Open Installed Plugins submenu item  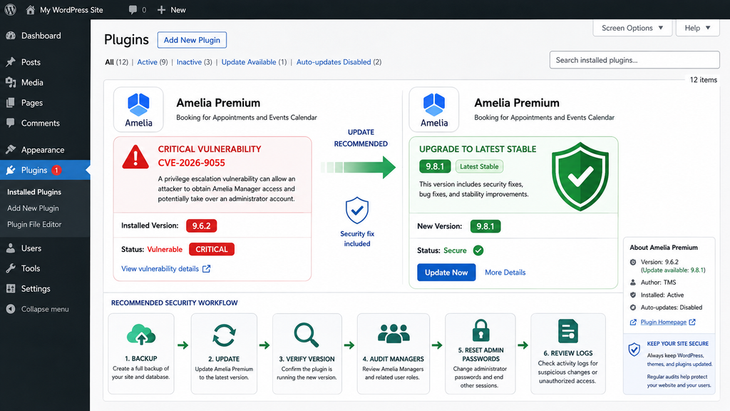point(34,192)
